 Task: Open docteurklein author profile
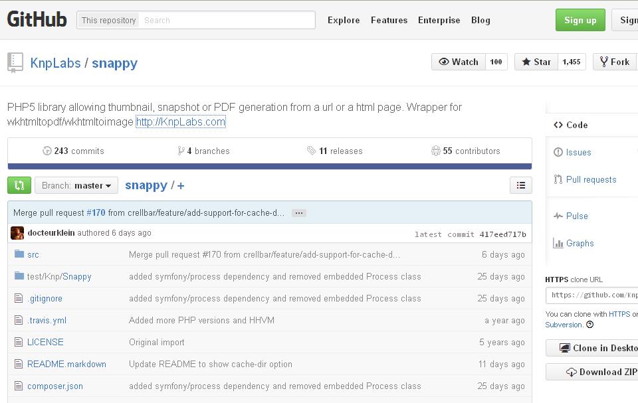[51, 232]
